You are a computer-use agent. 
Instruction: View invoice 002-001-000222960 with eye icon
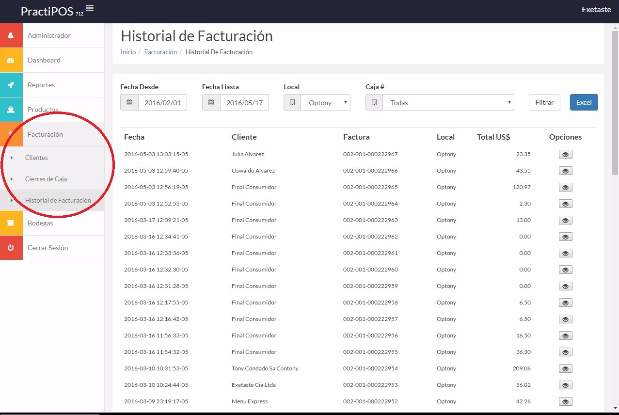565,270
